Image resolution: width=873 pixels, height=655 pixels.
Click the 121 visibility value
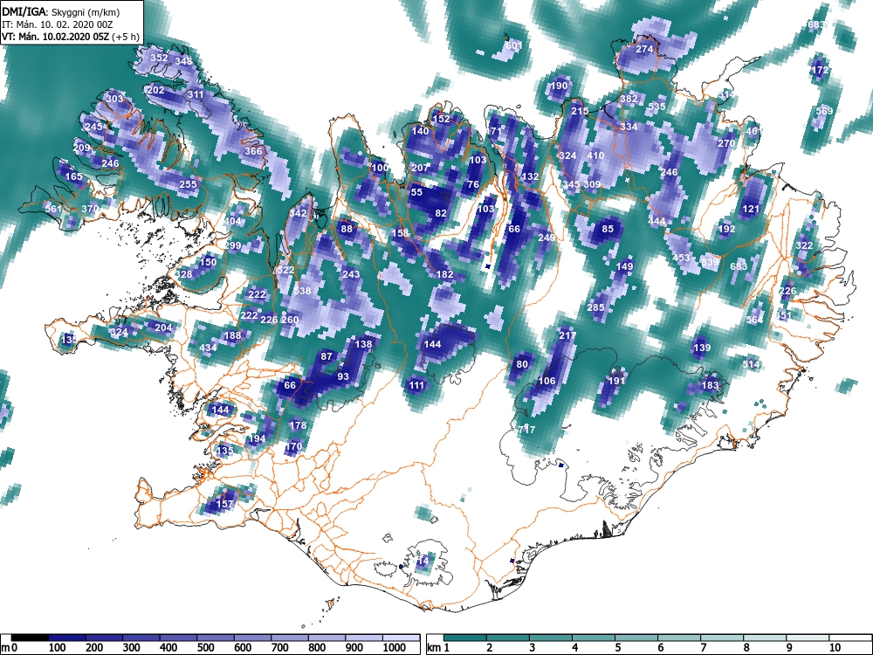[x=751, y=209]
